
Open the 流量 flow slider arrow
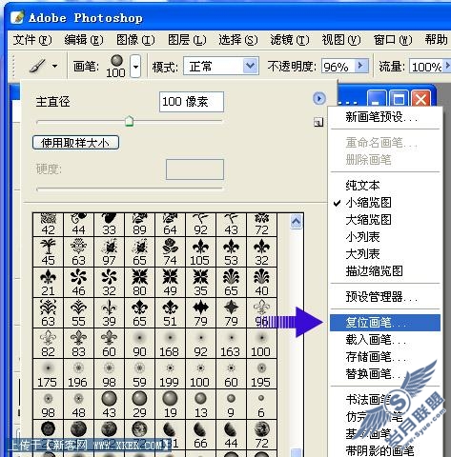[447, 66]
